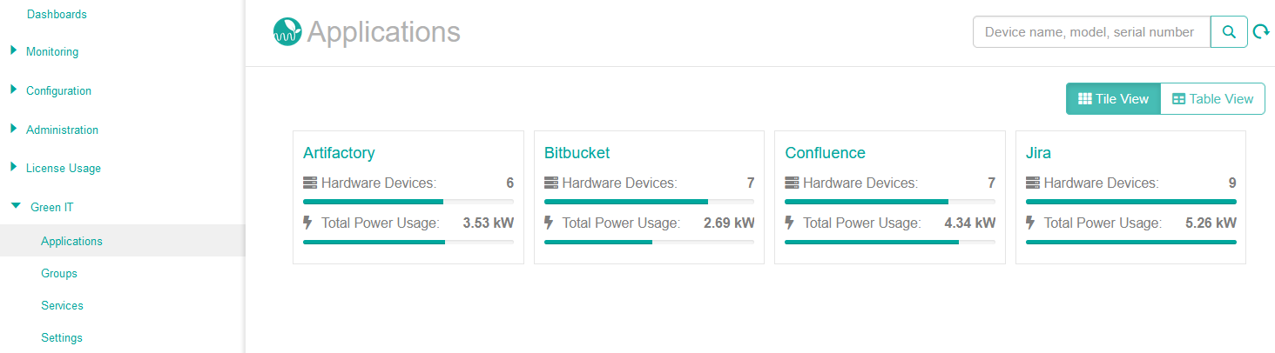This screenshot has width=1275, height=353.
Task: Expand the Monitoring menu section
Action: coord(51,52)
